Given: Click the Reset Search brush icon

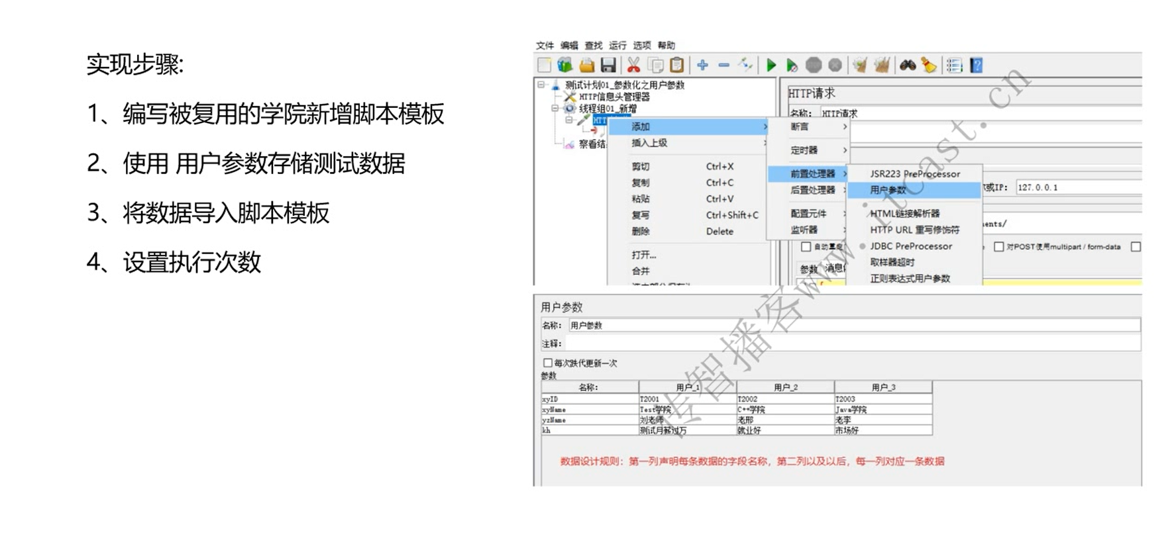Looking at the screenshot, I should click(929, 65).
